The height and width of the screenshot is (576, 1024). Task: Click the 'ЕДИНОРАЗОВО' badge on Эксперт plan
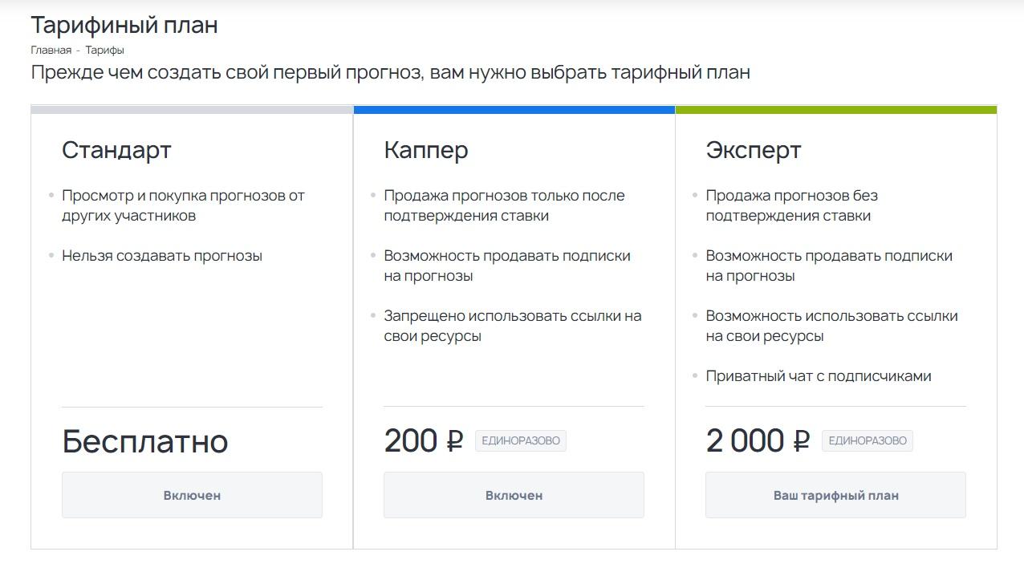click(x=866, y=440)
